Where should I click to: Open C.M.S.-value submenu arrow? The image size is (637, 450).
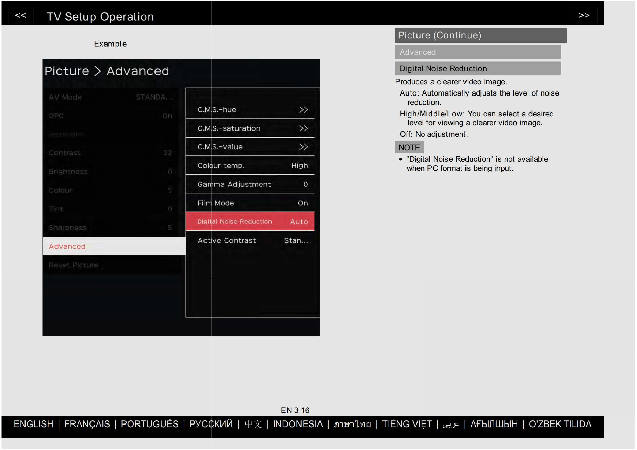point(303,147)
